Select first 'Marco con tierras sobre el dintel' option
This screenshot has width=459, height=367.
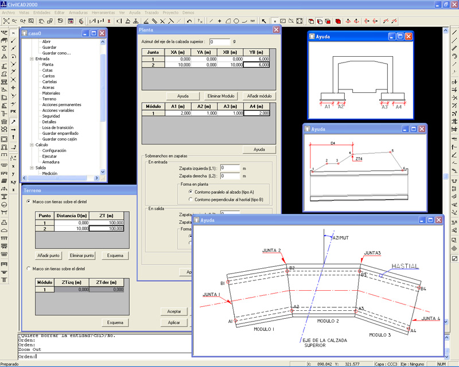pos(29,202)
